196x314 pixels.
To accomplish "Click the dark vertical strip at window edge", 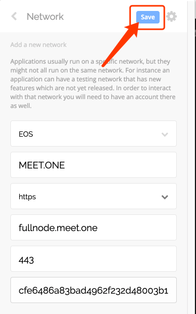I will click(195, 157).
